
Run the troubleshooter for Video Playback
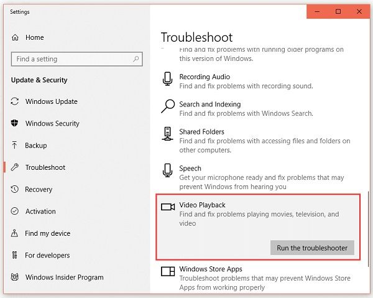pyautogui.click(x=312, y=248)
